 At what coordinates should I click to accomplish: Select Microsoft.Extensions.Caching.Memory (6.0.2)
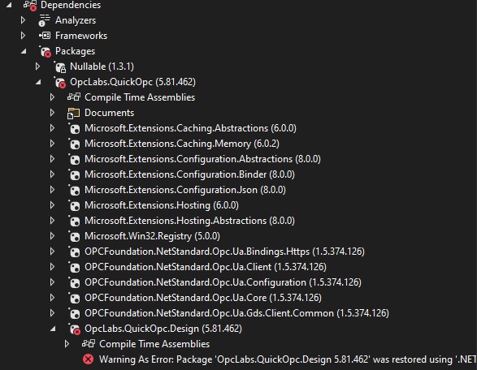(181, 144)
